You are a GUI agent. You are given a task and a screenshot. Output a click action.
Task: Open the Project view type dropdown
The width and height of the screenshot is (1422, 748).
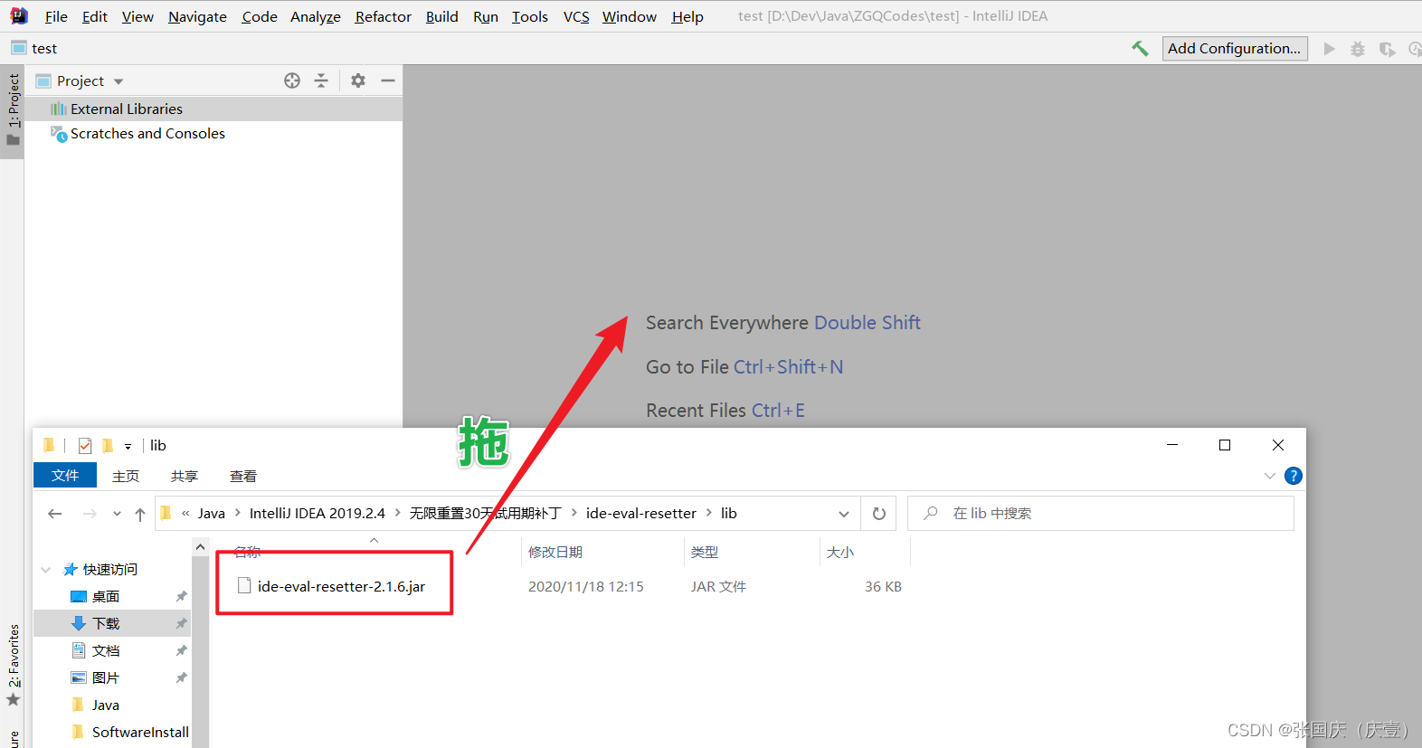(x=118, y=81)
